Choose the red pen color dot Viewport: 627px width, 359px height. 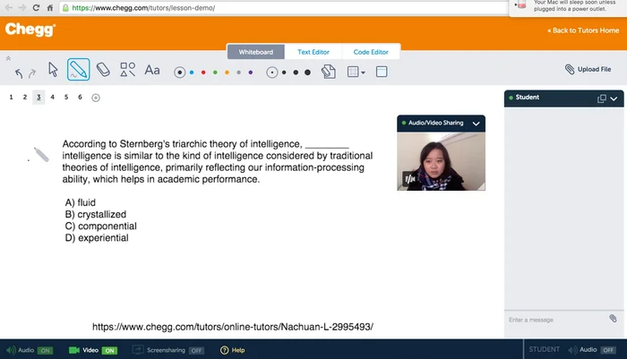pos(203,72)
